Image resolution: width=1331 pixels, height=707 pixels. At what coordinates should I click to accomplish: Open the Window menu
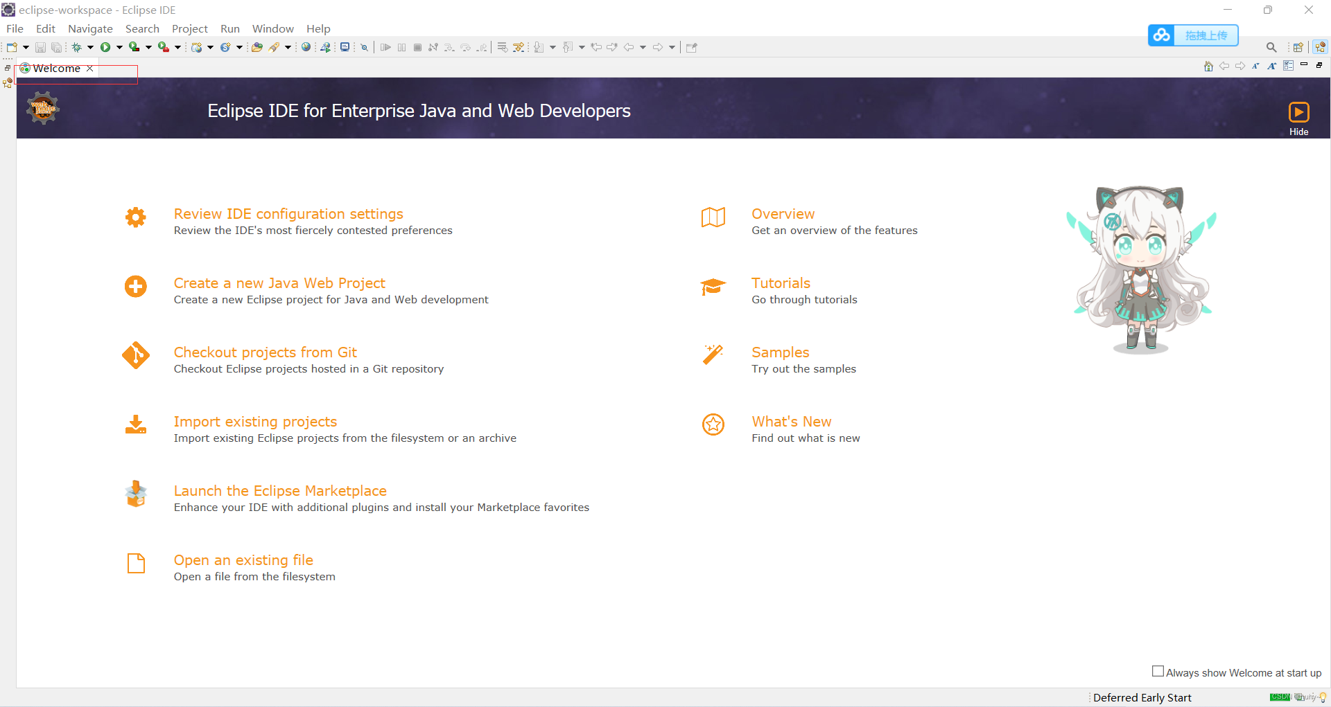click(x=272, y=28)
